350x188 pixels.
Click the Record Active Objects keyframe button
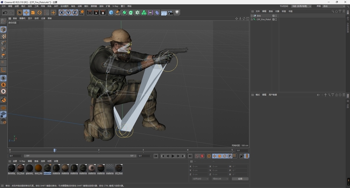(x=197, y=156)
